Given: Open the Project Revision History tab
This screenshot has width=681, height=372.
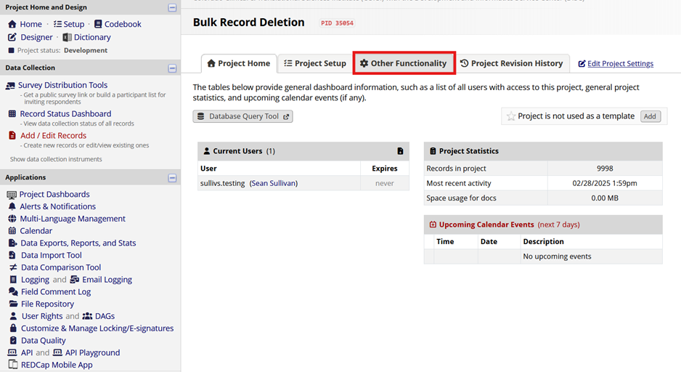Looking at the screenshot, I should [511, 64].
